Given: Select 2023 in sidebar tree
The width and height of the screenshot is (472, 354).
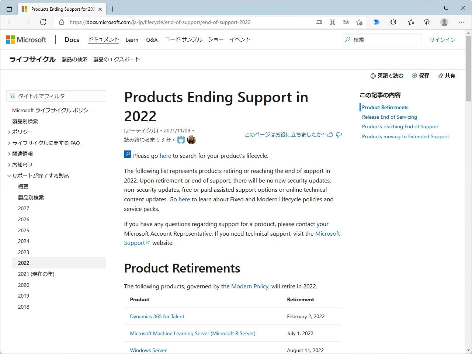Looking at the screenshot, I should [x=24, y=252].
